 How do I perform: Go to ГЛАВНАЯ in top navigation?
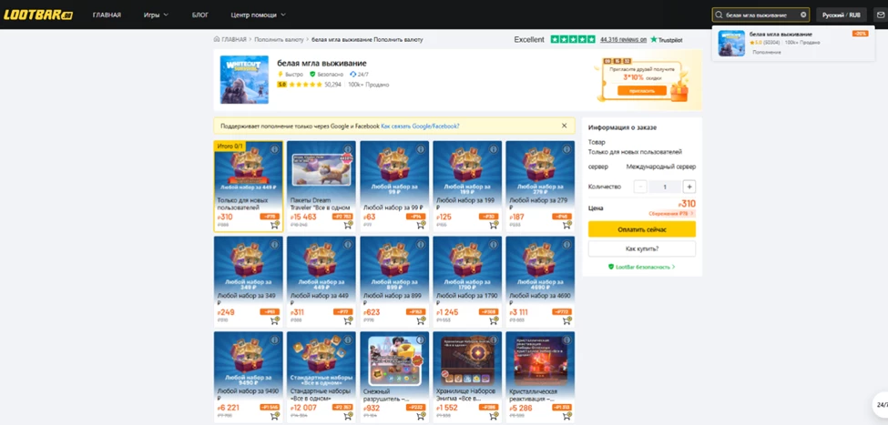[x=107, y=15]
